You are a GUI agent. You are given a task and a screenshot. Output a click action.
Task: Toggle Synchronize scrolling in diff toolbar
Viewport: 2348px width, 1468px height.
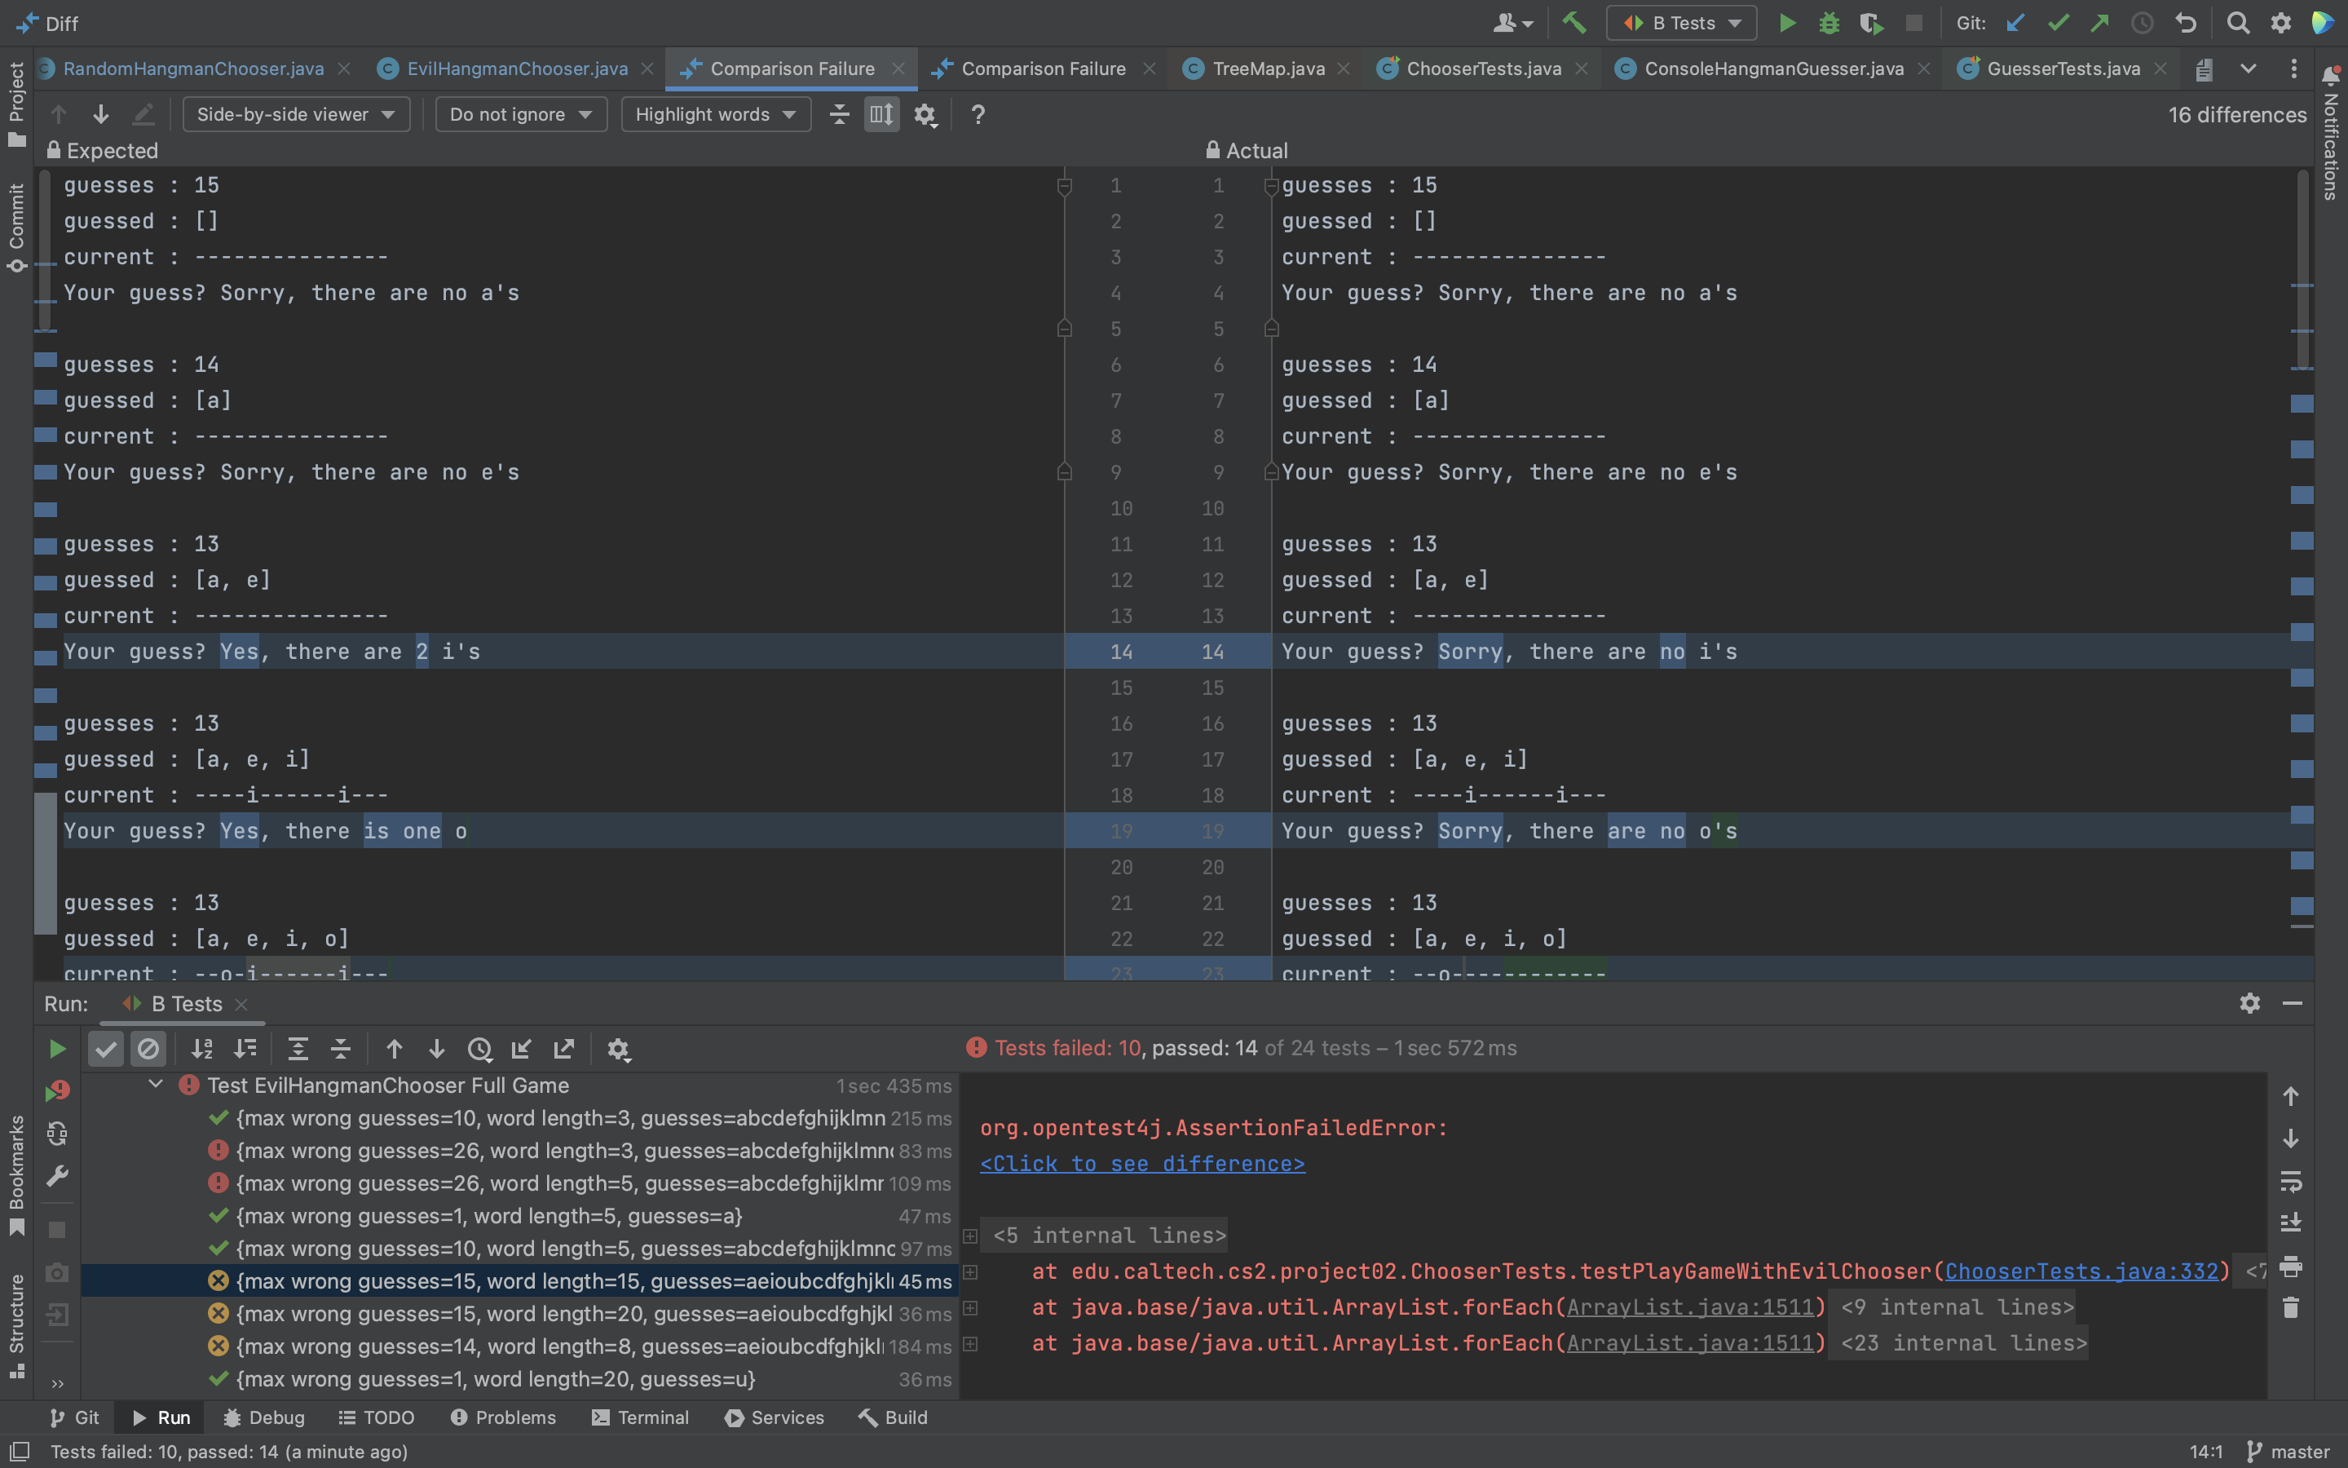coord(881,114)
